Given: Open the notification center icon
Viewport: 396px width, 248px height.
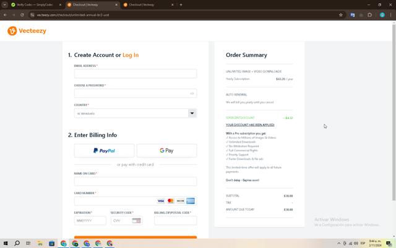Looking at the screenshot, I should pyautogui.click(x=389, y=244).
